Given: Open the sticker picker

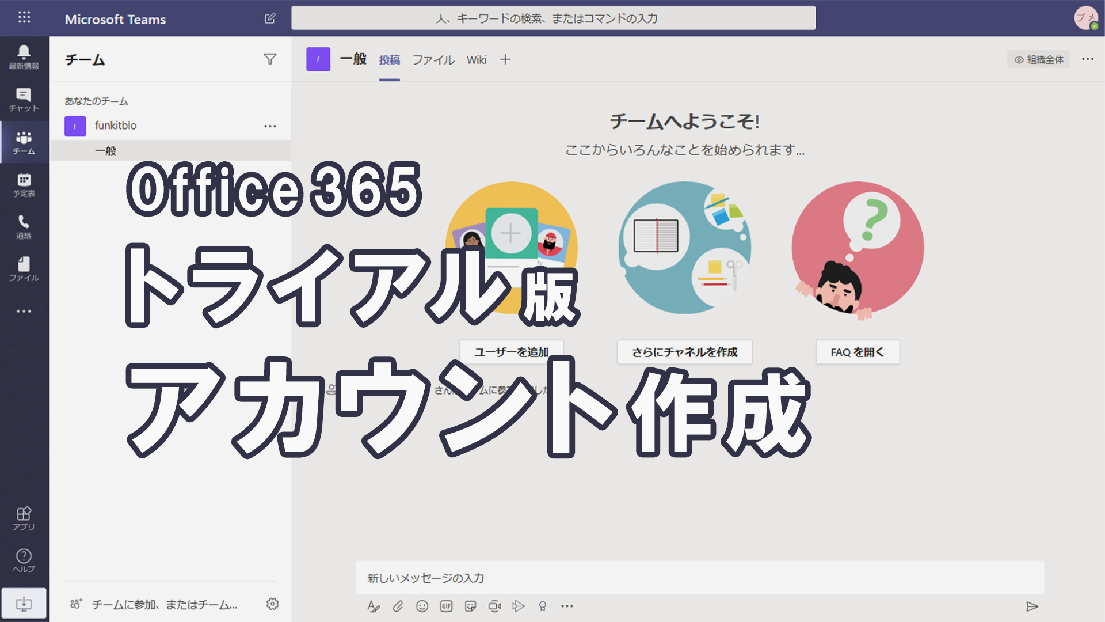Looking at the screenshot, I should tap(470, 606).
